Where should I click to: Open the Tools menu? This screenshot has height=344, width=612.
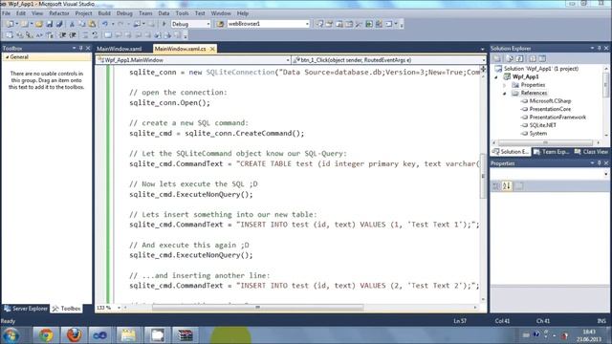[182, 13]
